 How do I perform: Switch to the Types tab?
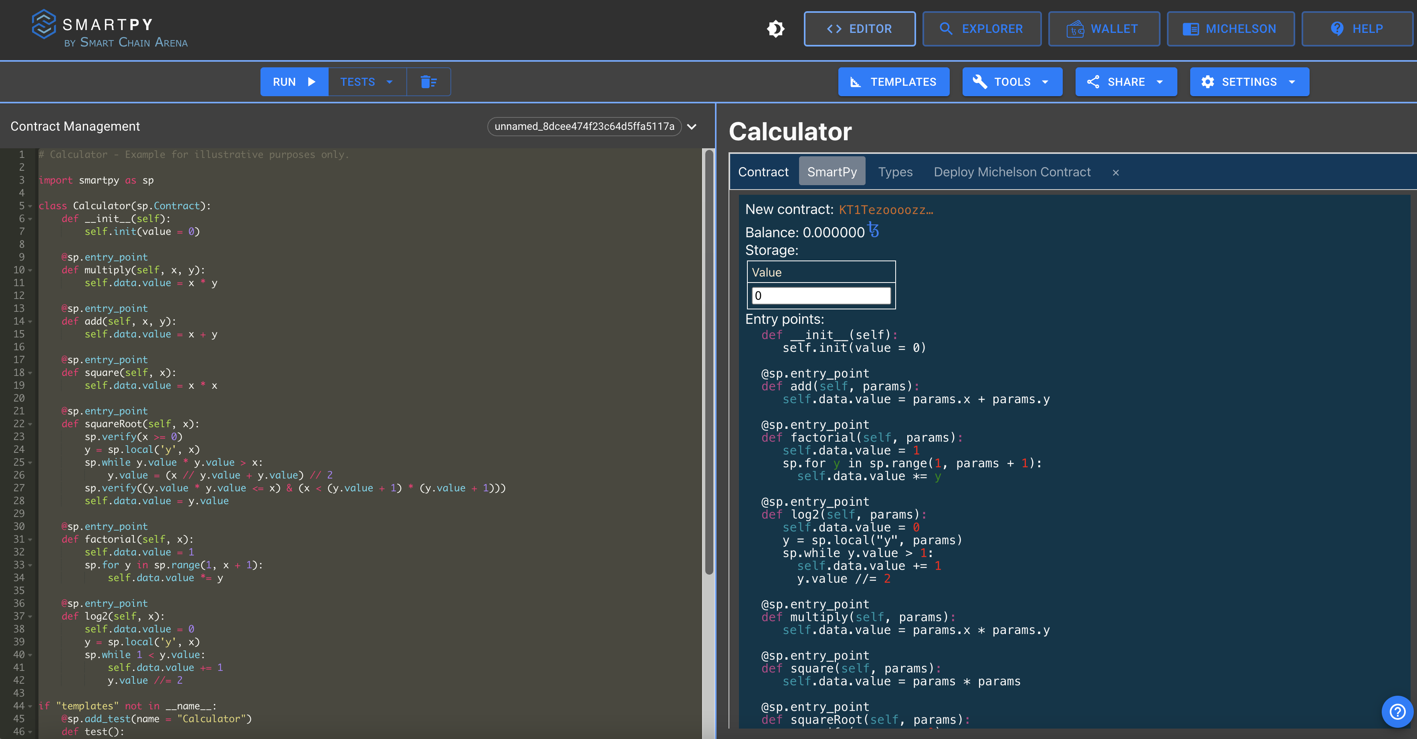(895, 172)
